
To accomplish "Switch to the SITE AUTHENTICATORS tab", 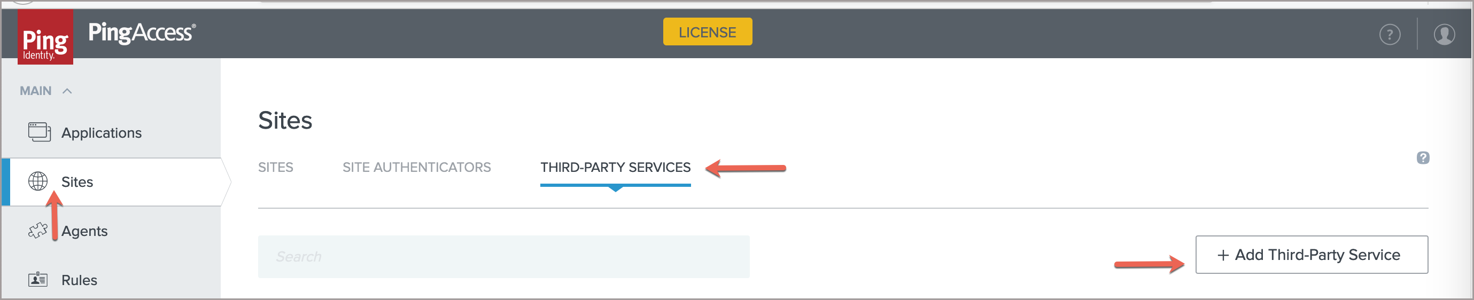I will pyautogui.click(x=416, y=168).
